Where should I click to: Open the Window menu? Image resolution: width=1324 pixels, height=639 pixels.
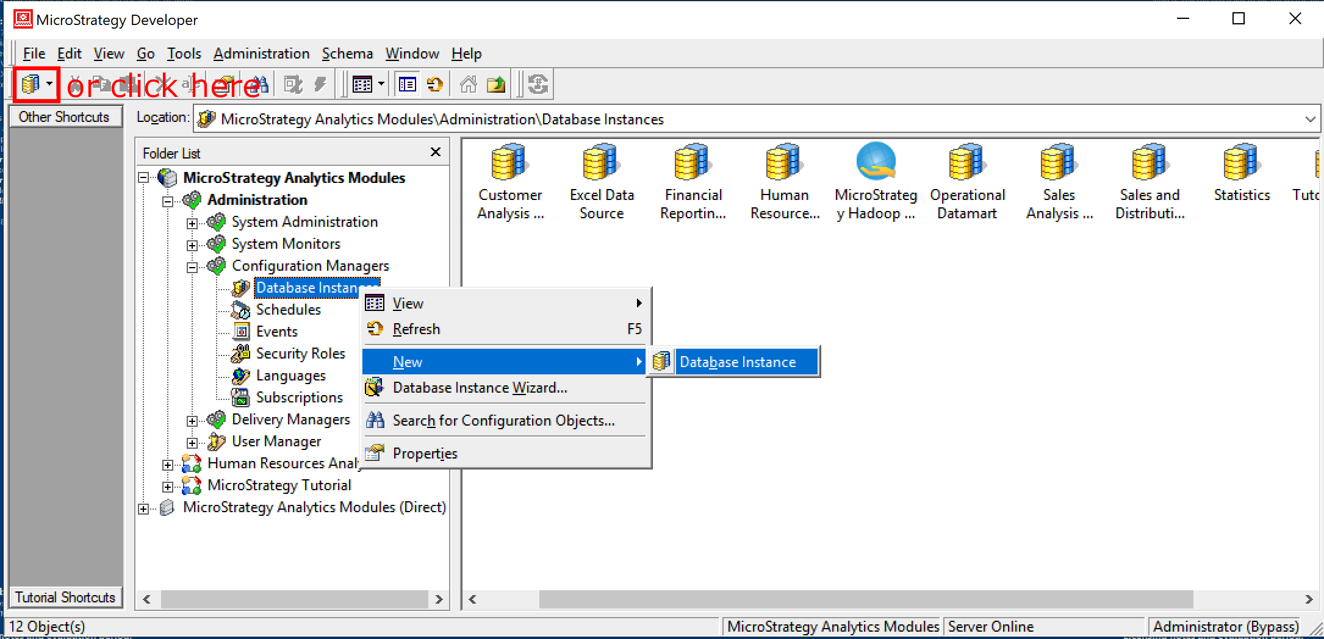412,54
